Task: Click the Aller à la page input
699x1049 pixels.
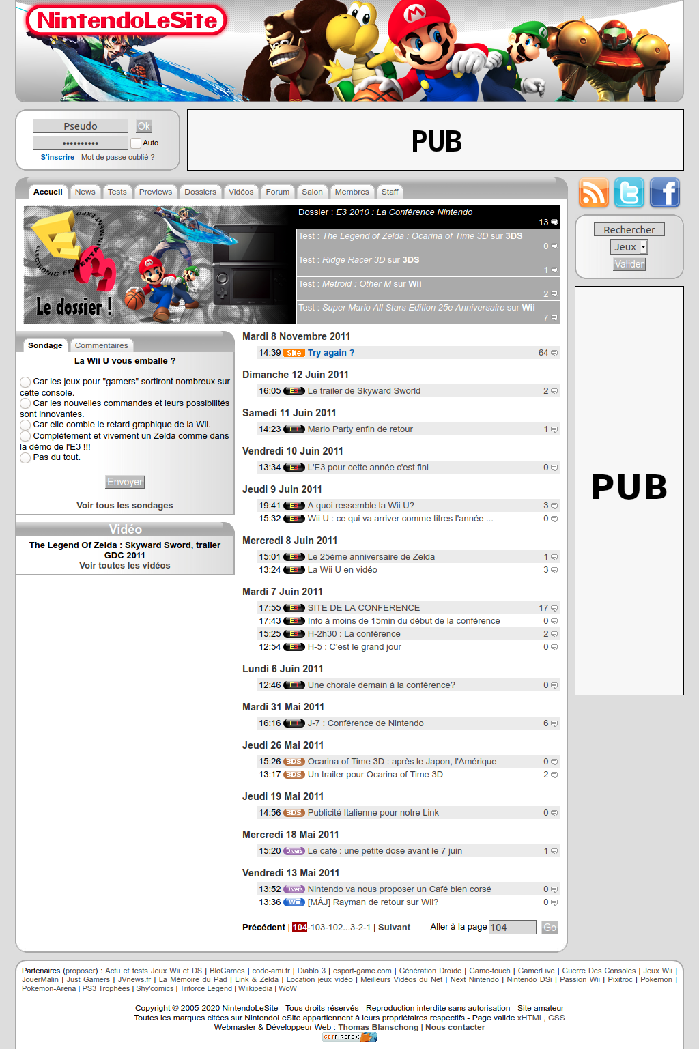Action: point(513,928)
